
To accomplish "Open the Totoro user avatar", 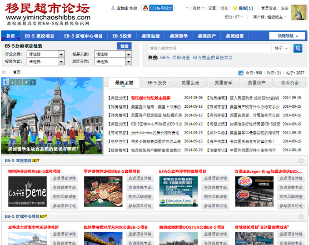I will click(x=298, y=13).
